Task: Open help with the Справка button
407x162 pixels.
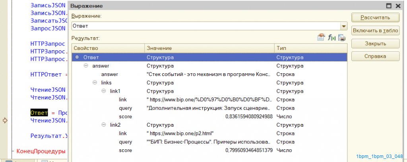Action: pos(375,57)
